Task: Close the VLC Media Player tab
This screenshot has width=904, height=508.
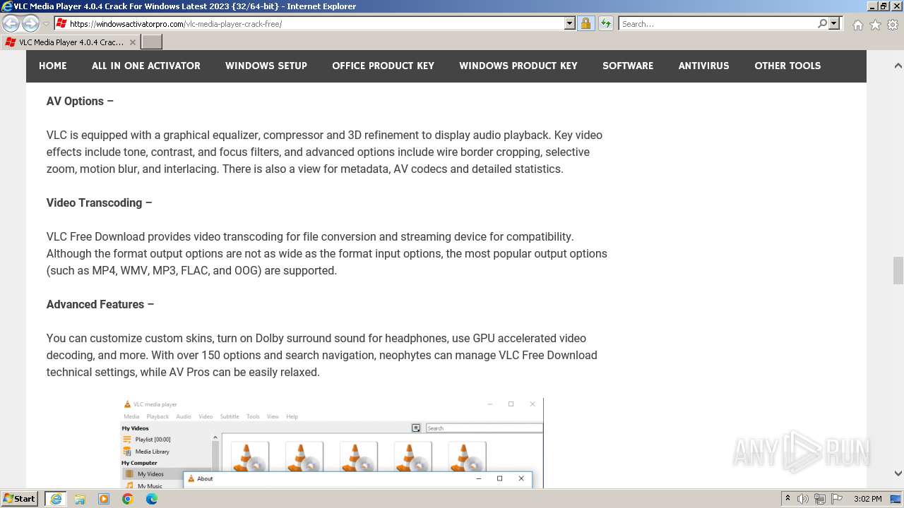Action: pyautogui.click(x=132, y=42)
